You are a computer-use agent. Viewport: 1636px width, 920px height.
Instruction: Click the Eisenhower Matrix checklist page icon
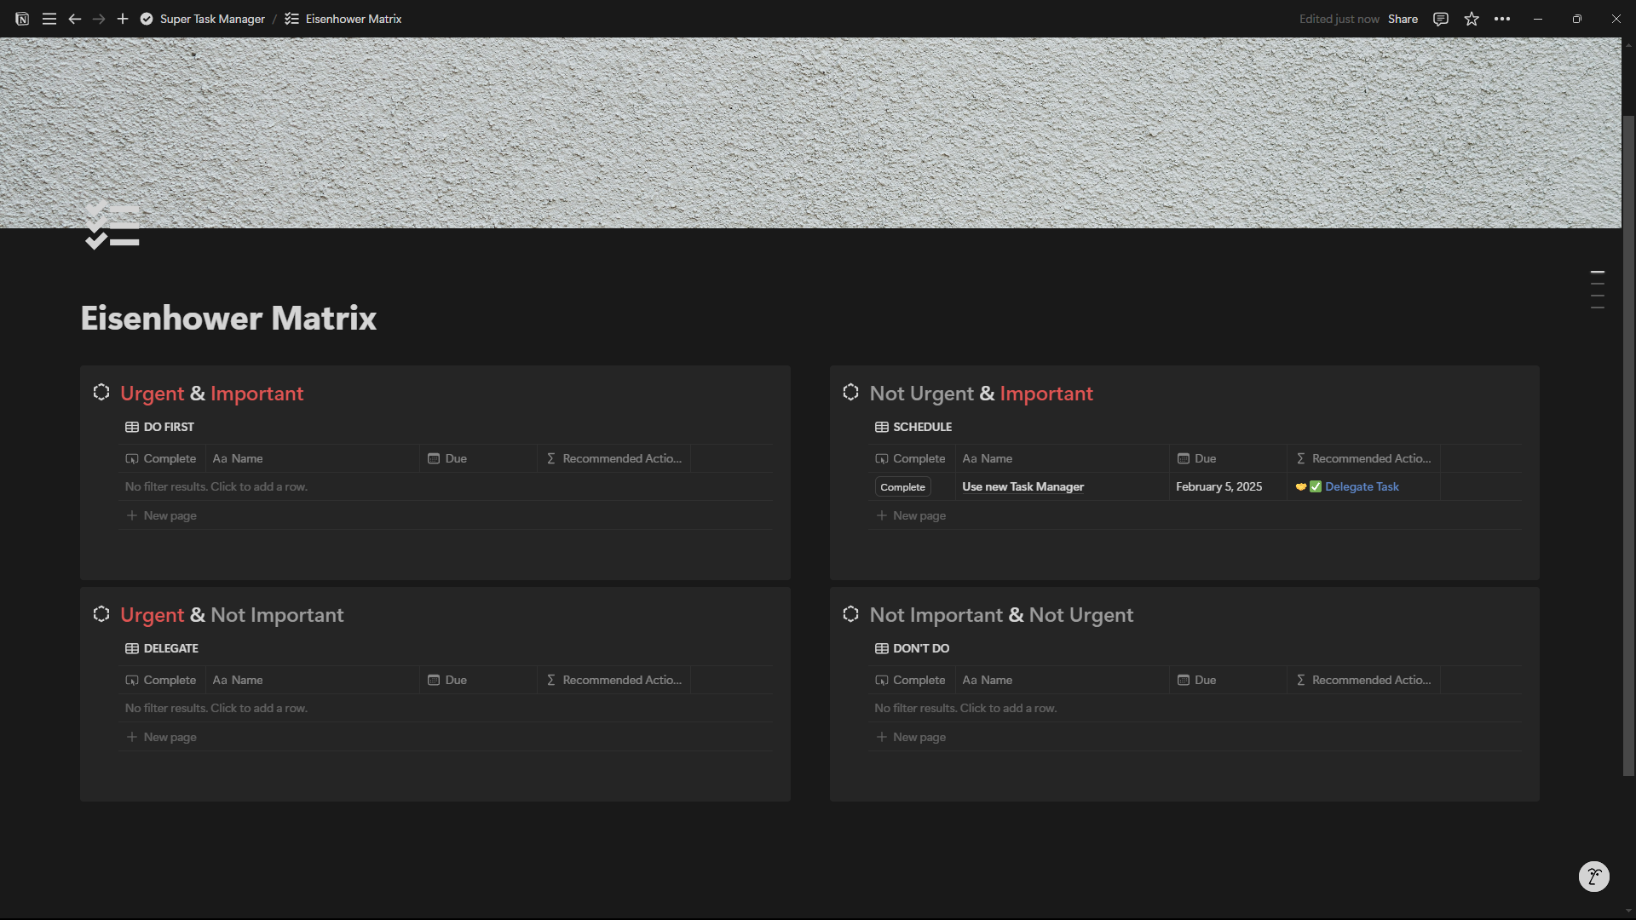pos(112,227)
